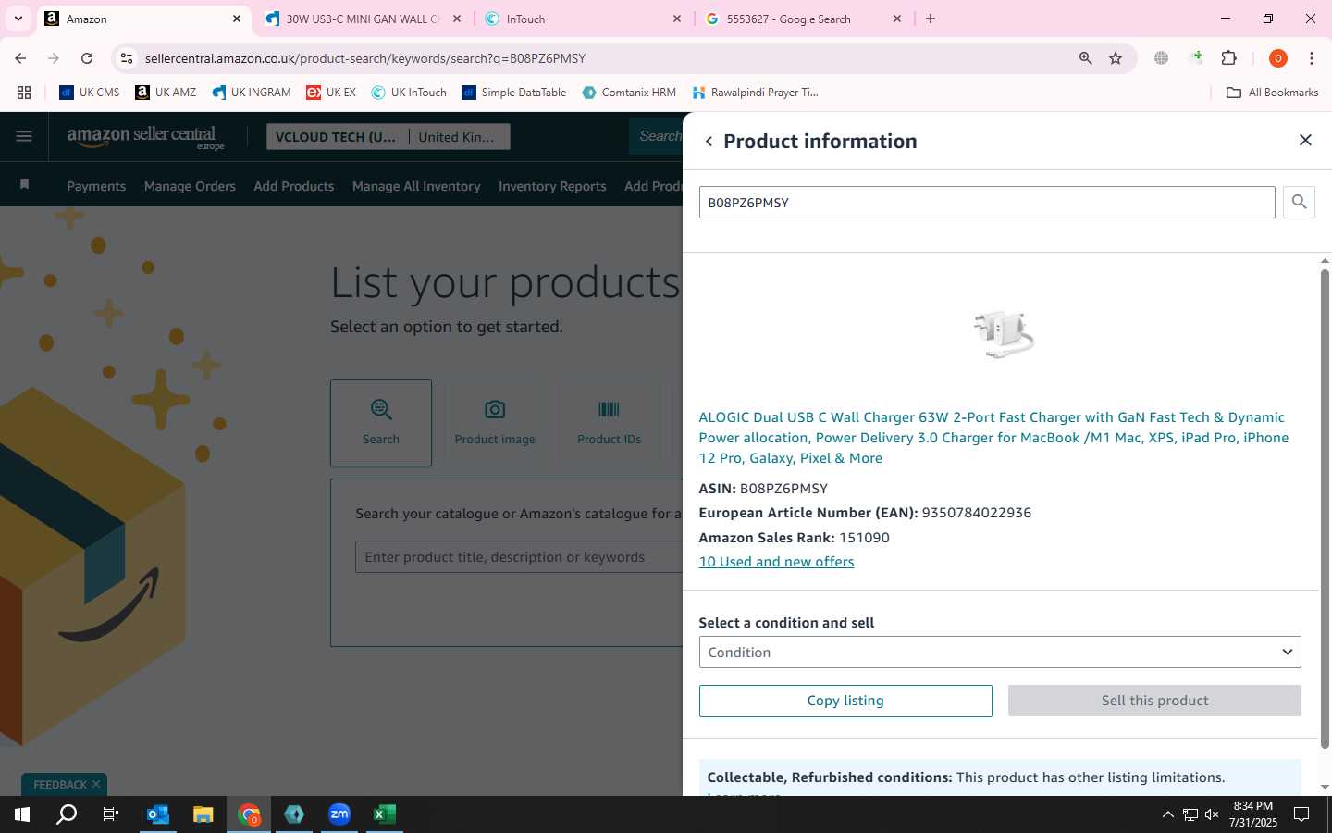1332x833 pixels.
Task: Switch to the InTouch tab
Action: click(x=583, y=19)
